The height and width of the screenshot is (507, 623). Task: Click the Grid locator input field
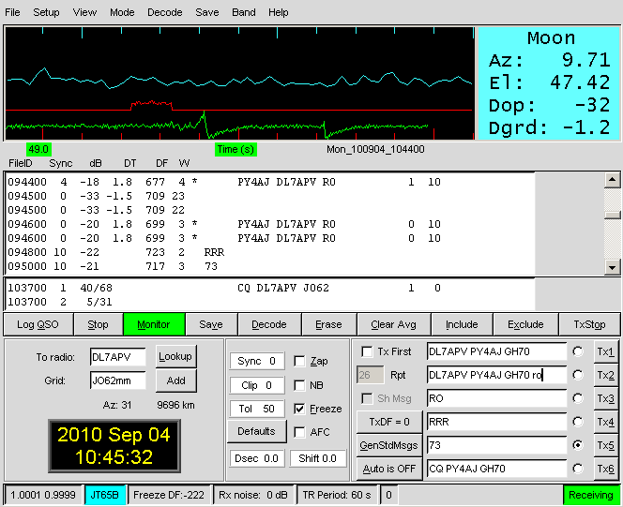coord(117,381)
